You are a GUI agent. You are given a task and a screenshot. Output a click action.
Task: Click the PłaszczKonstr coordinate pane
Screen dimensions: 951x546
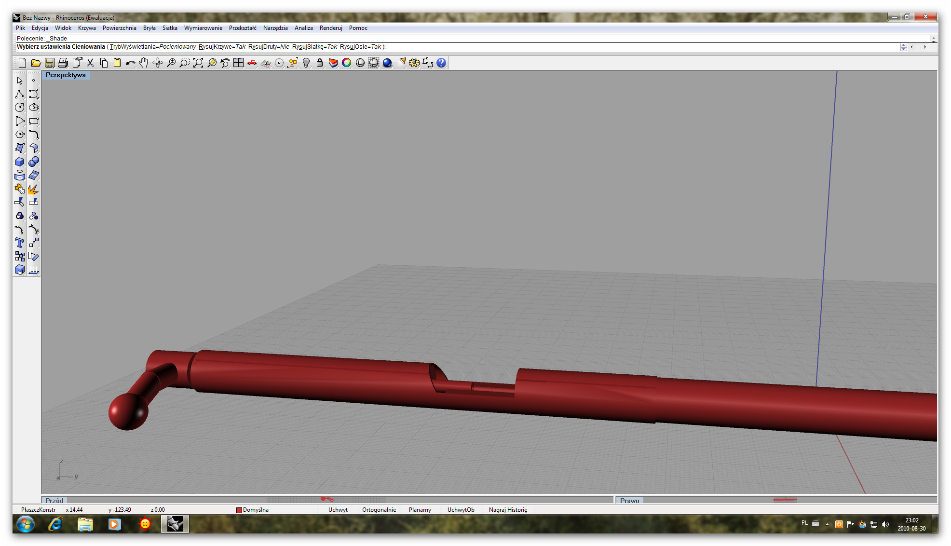click(38, 510)
